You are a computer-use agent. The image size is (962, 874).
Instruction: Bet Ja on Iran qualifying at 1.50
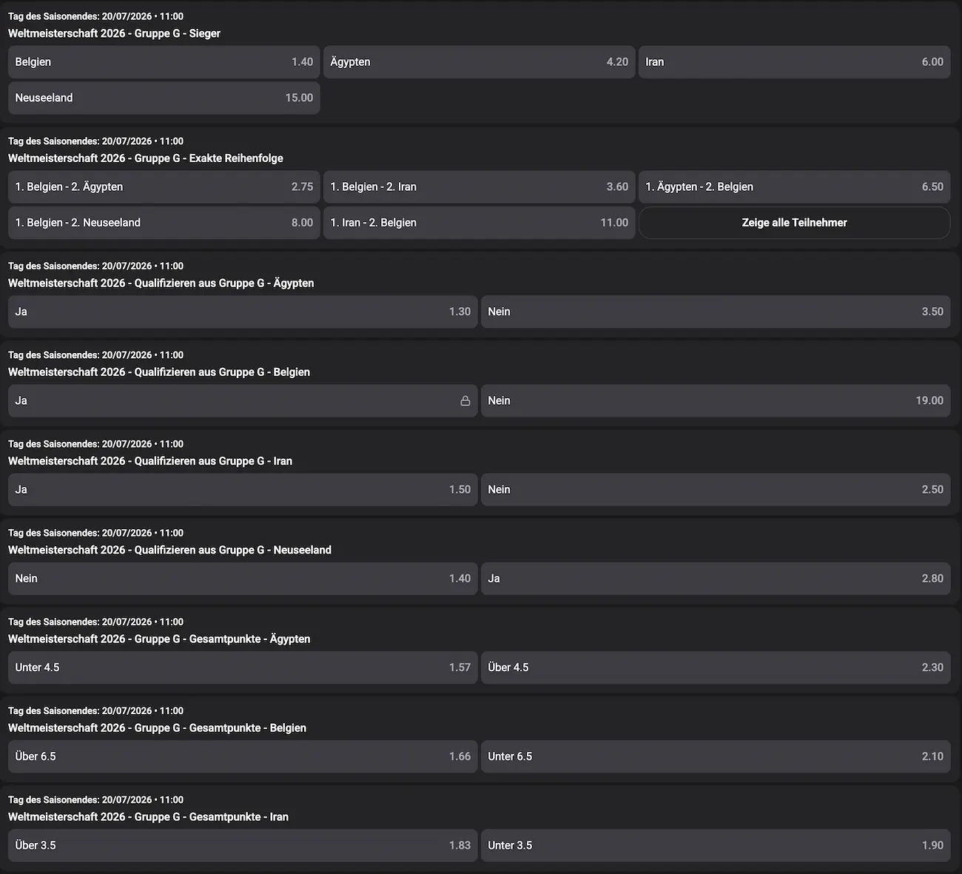(x=243, y=490)
